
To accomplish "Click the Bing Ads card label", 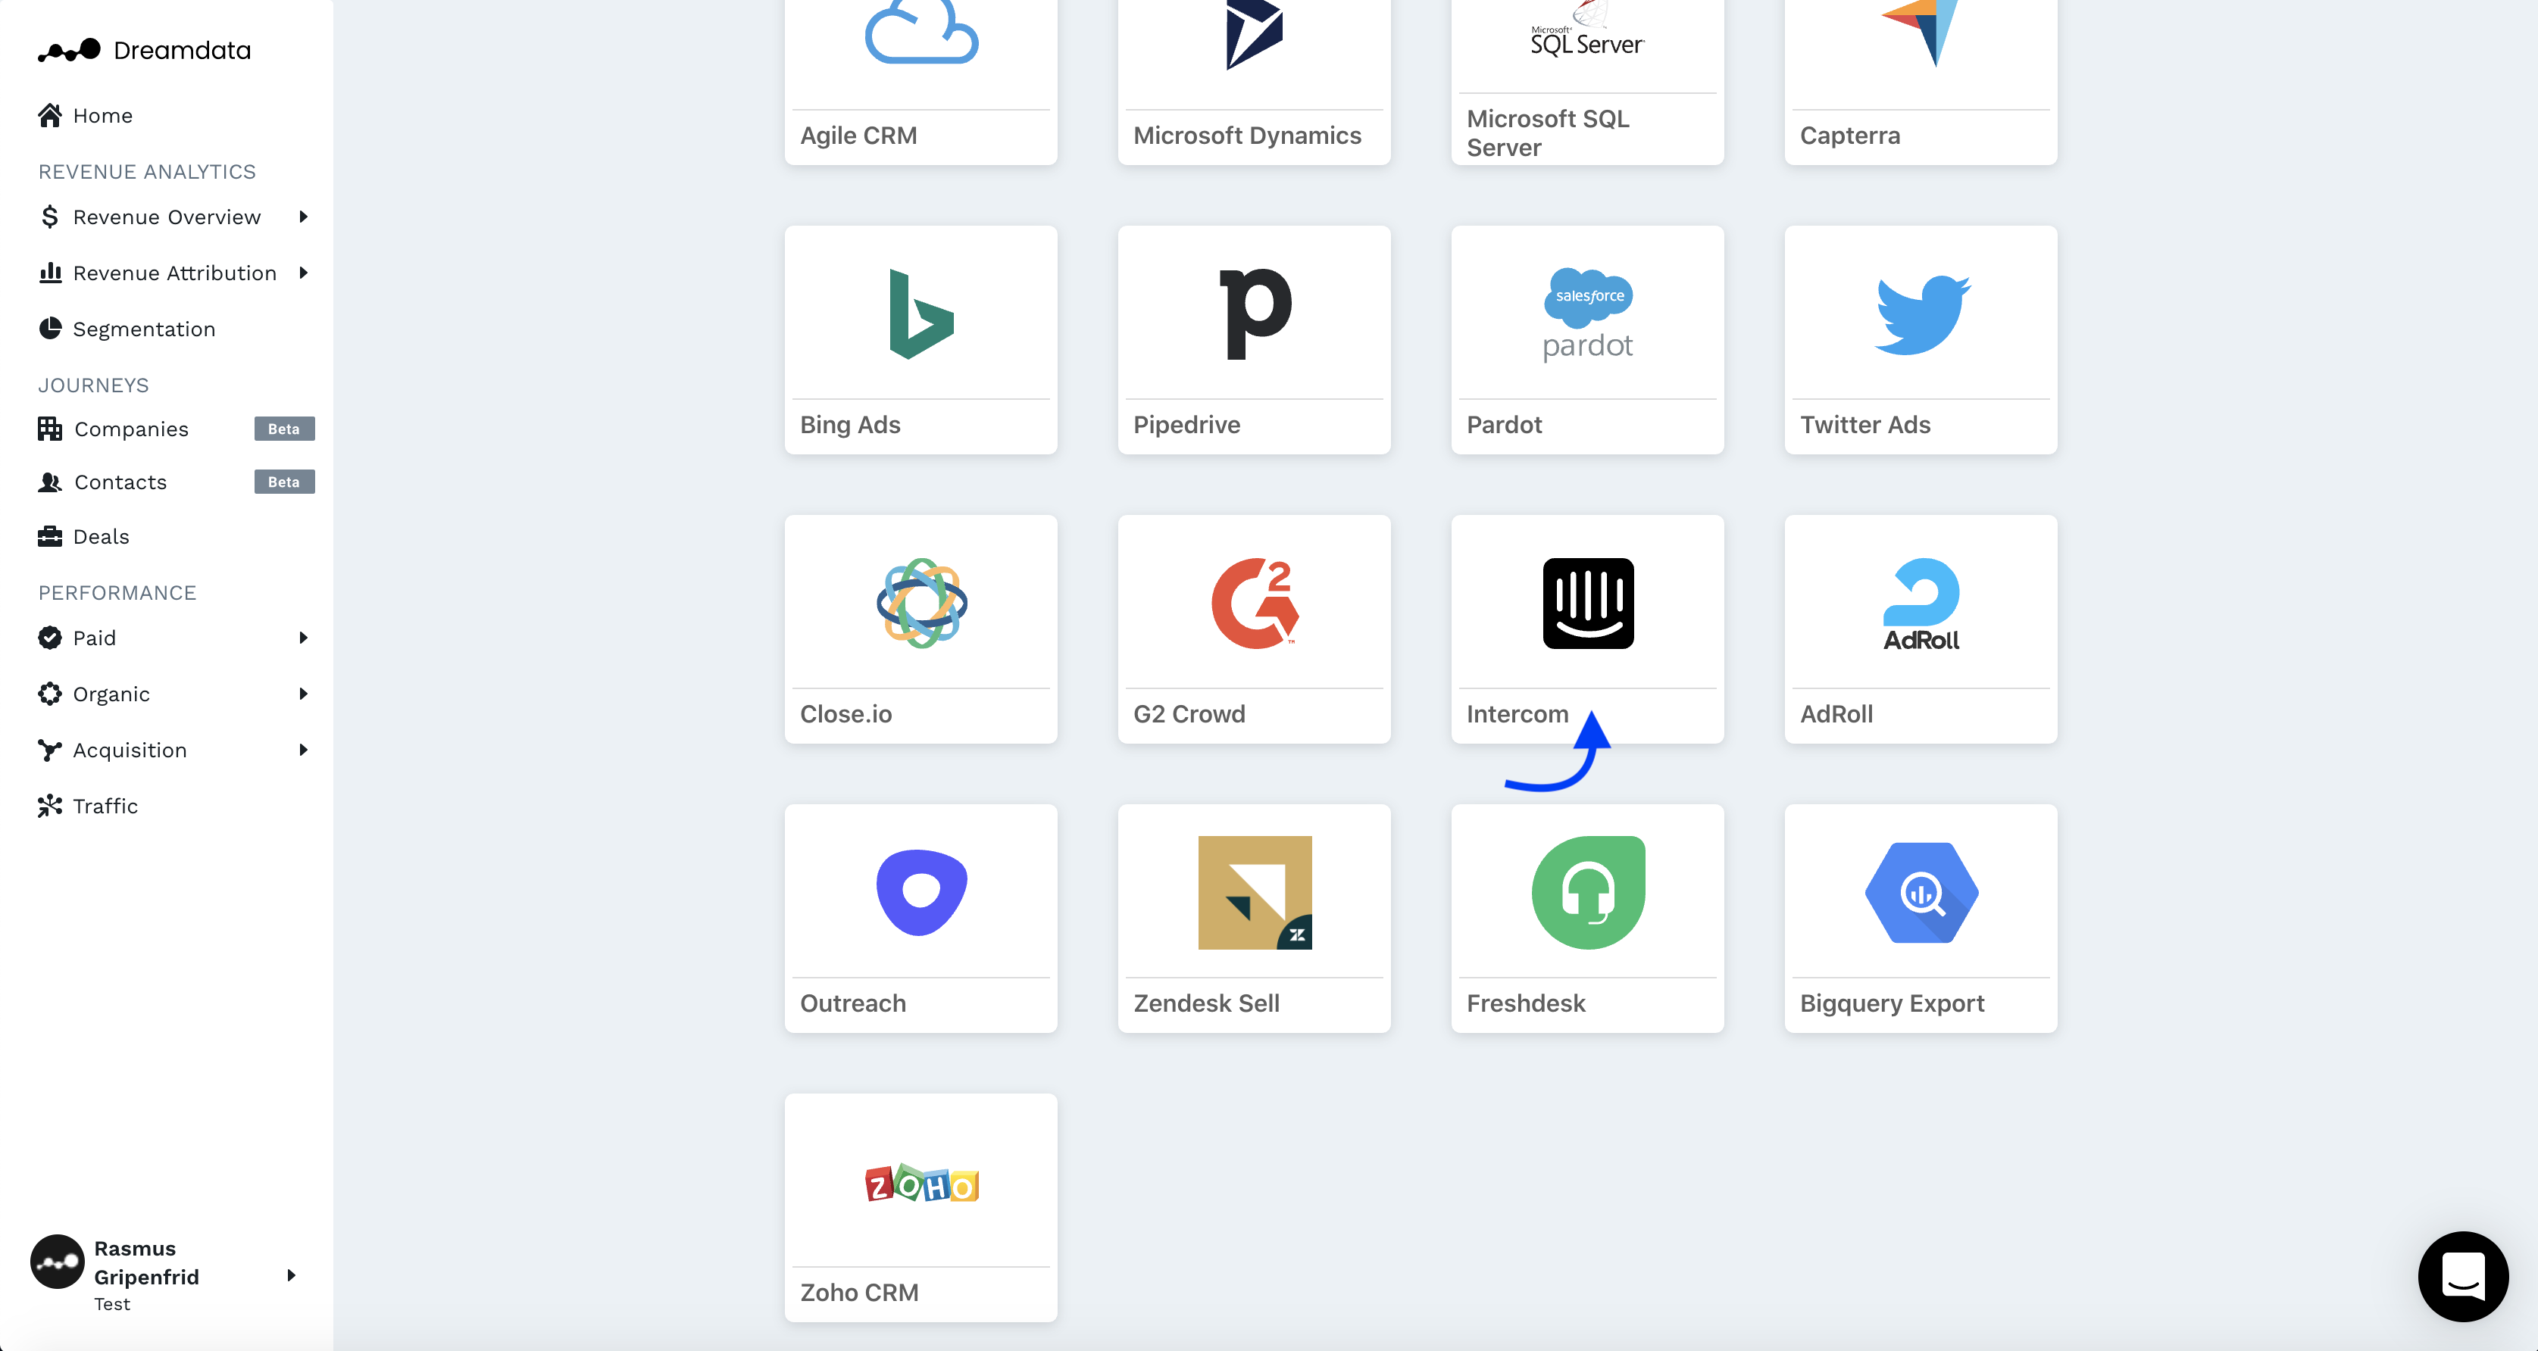I will [x=850, y=424].
